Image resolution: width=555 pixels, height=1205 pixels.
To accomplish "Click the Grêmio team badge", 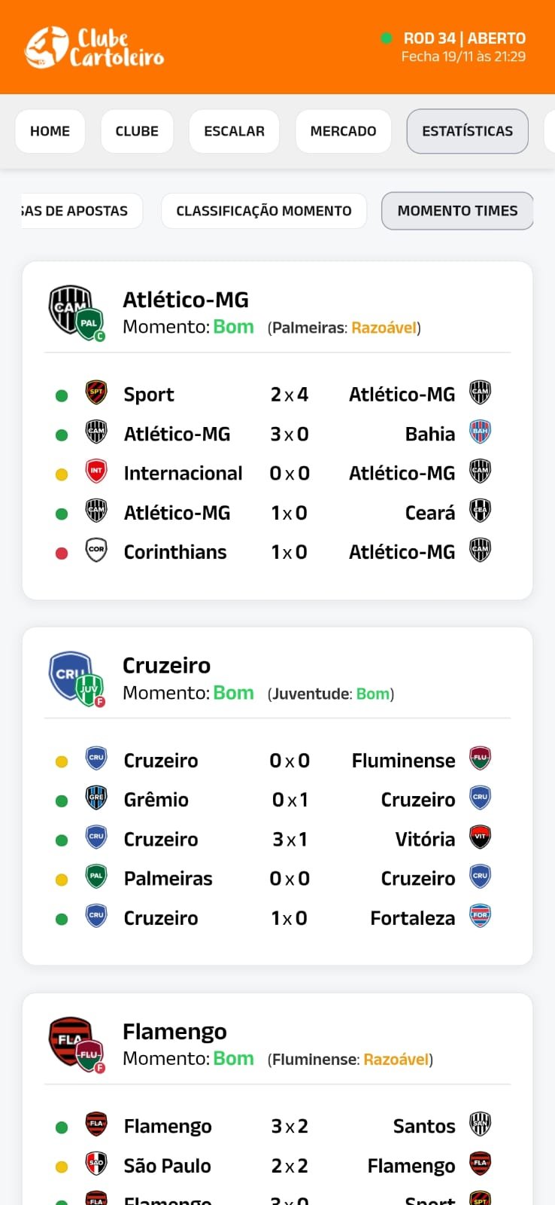I will [x=96, y=798].
